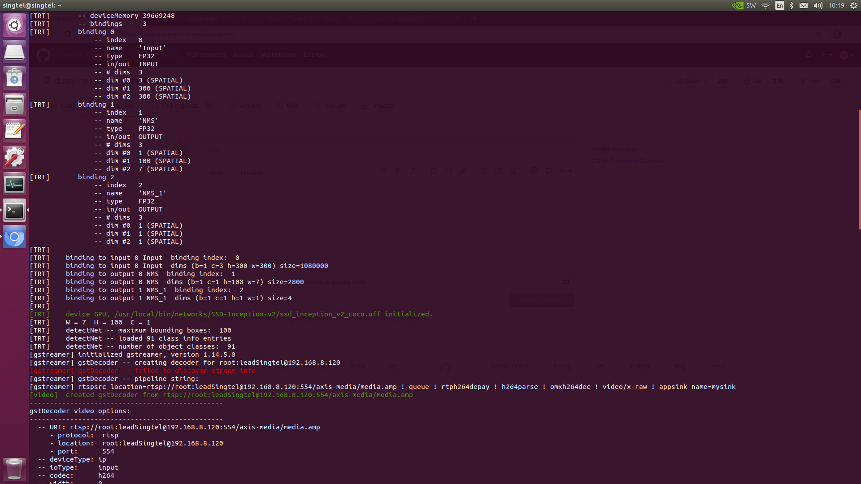Open GitHub notifications bell
The height and width of the screenshot is (484, 861).
point(809,54)
